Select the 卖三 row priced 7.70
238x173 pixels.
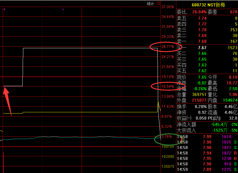[207, 30]
